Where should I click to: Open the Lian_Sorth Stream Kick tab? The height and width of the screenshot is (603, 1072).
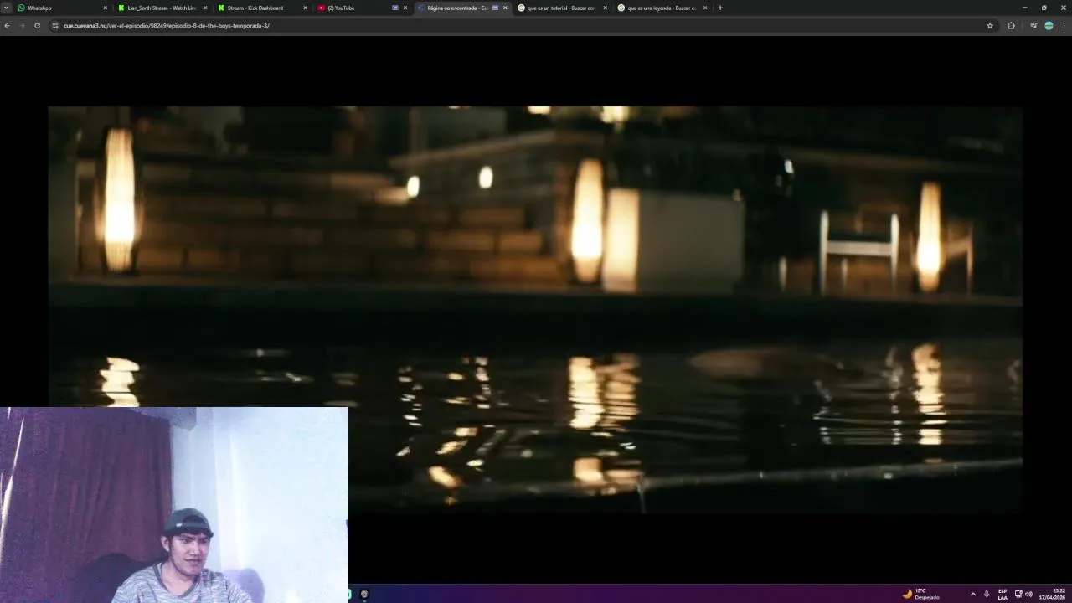(162, 8)
